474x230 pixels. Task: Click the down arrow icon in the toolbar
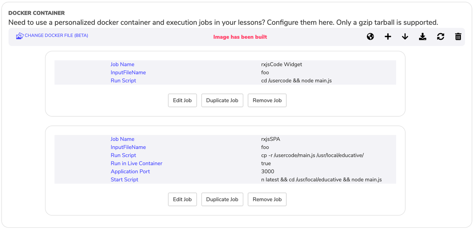[x=405, y=37]
